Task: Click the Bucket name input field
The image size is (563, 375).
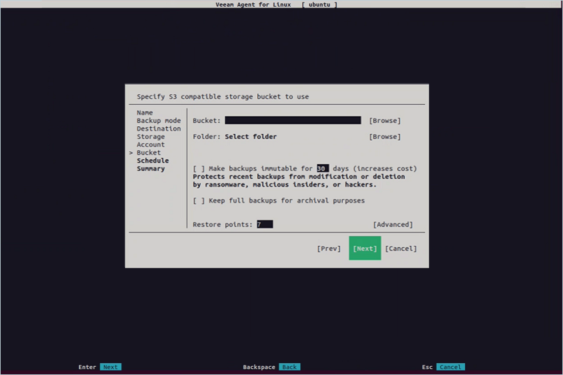Action: click(x=293, y=120)
